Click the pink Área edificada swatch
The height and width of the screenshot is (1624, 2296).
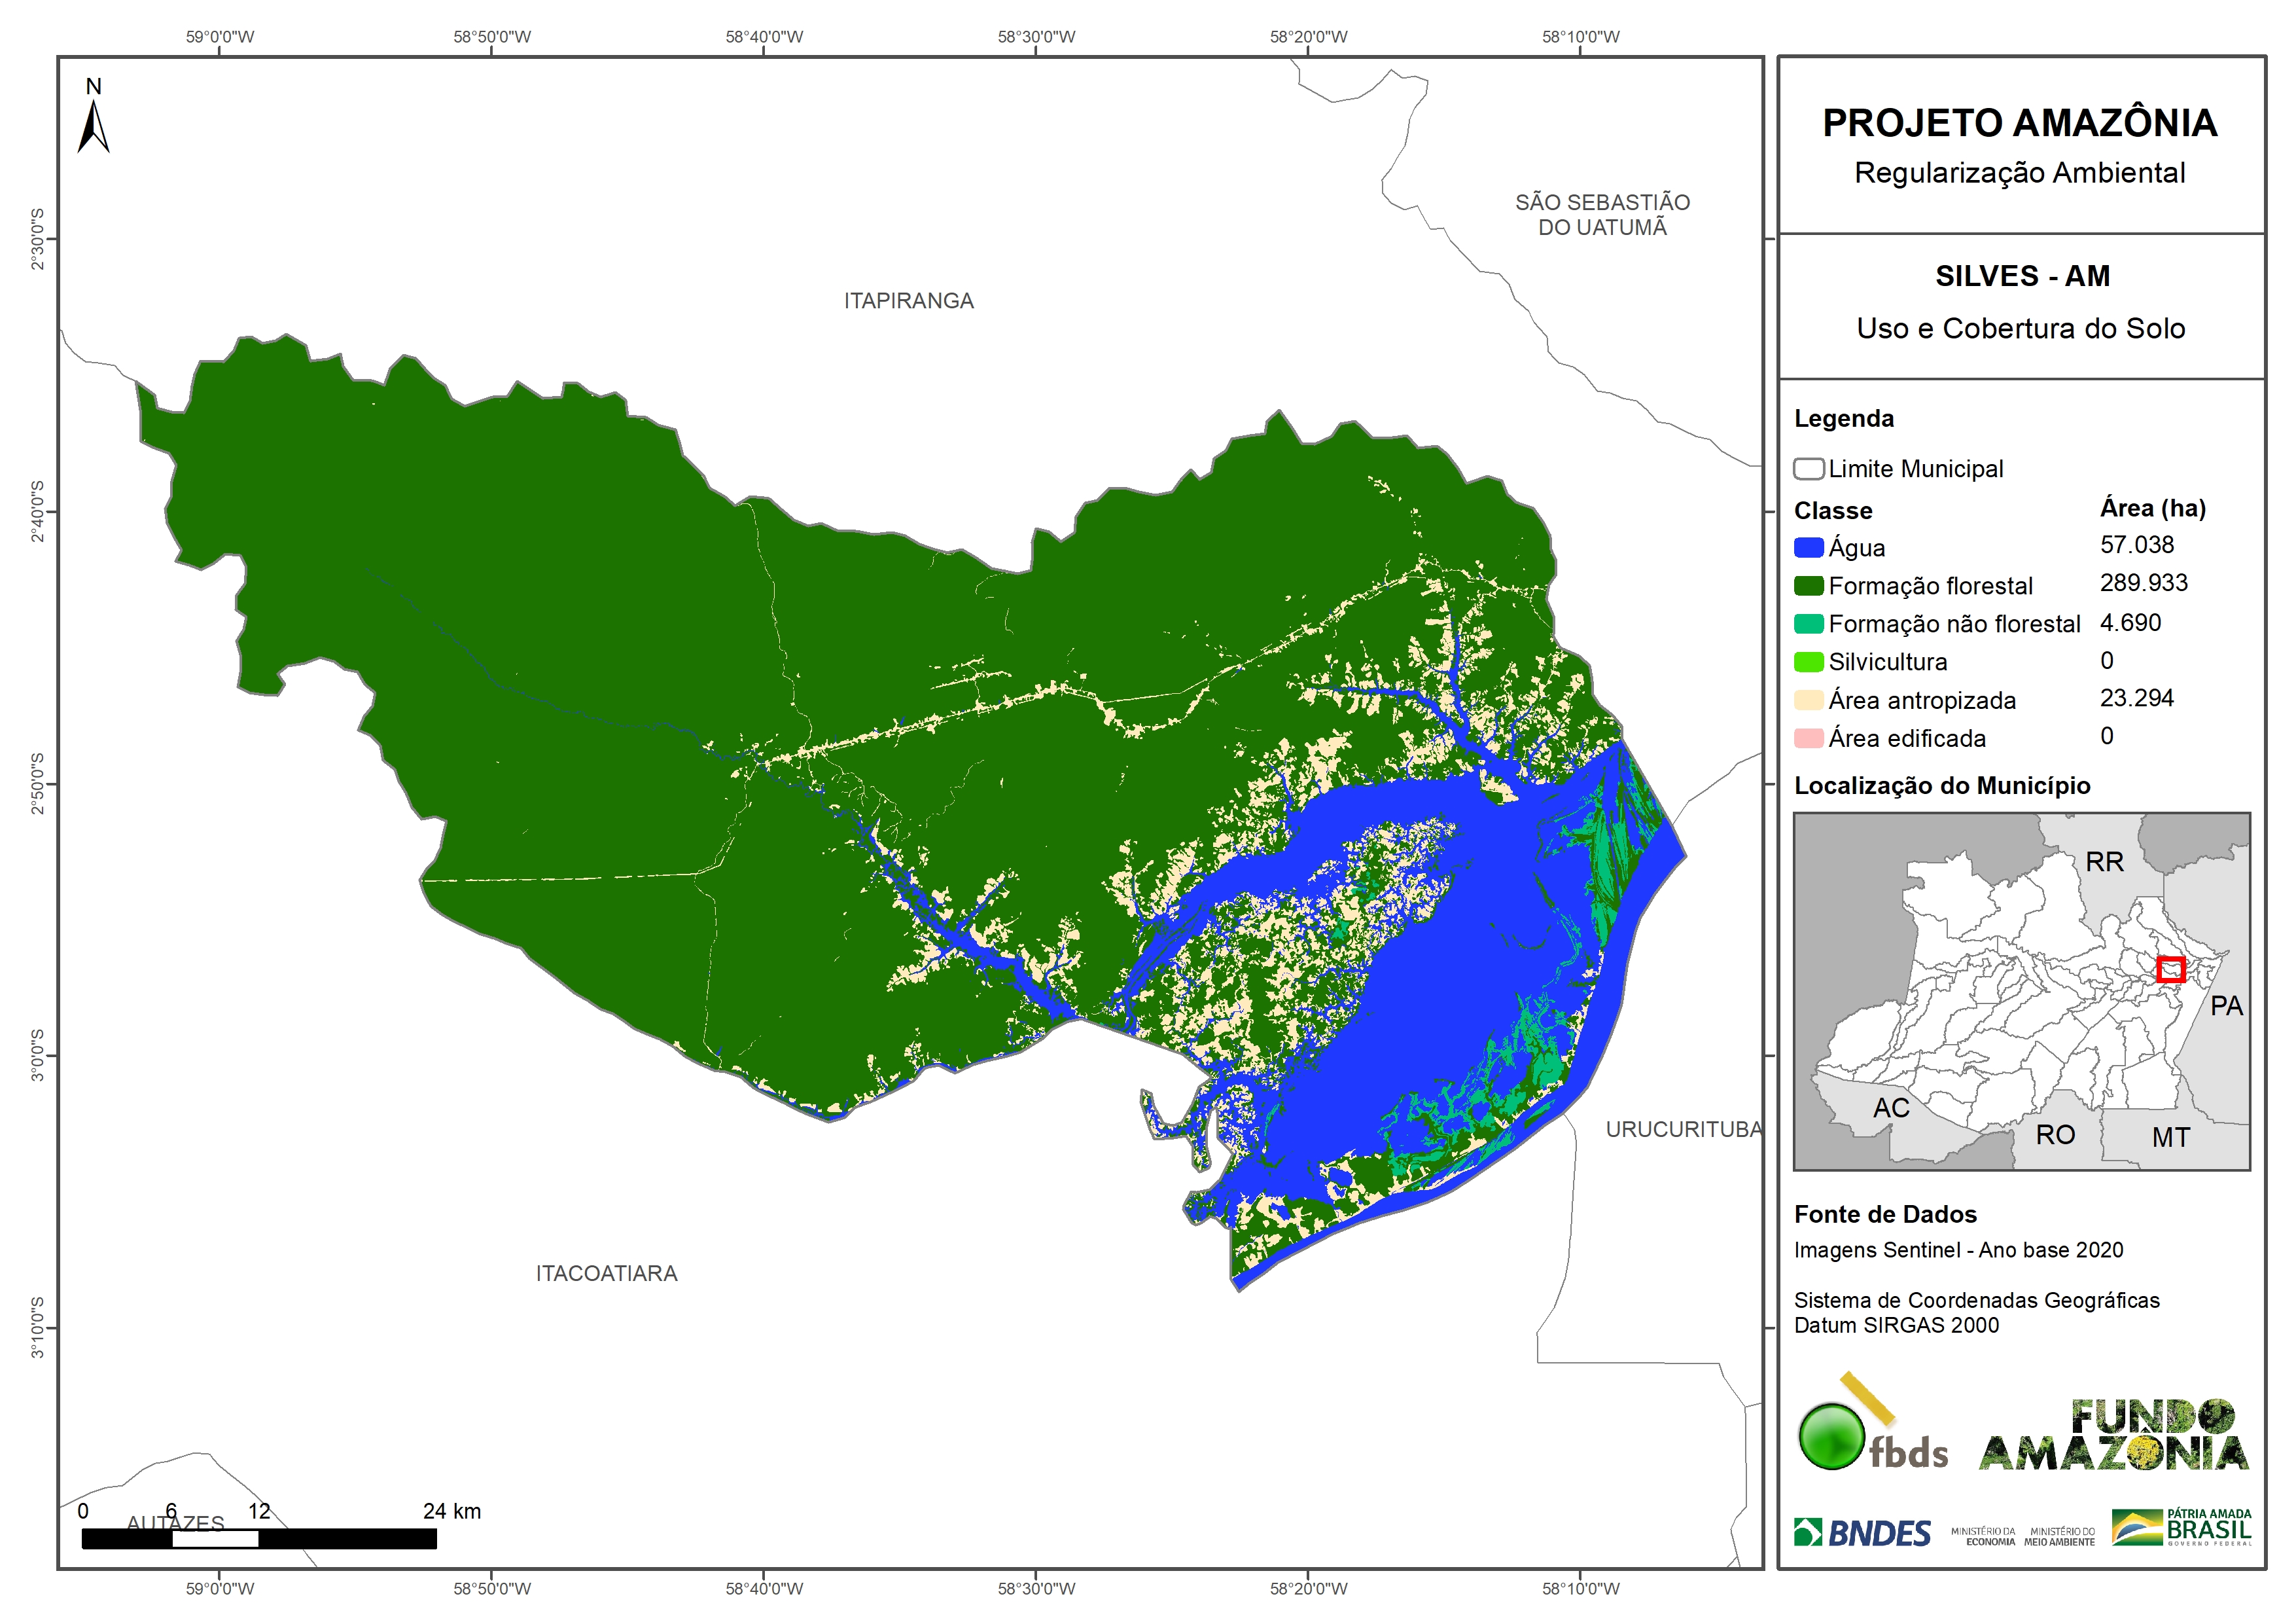pos(1808,738)
